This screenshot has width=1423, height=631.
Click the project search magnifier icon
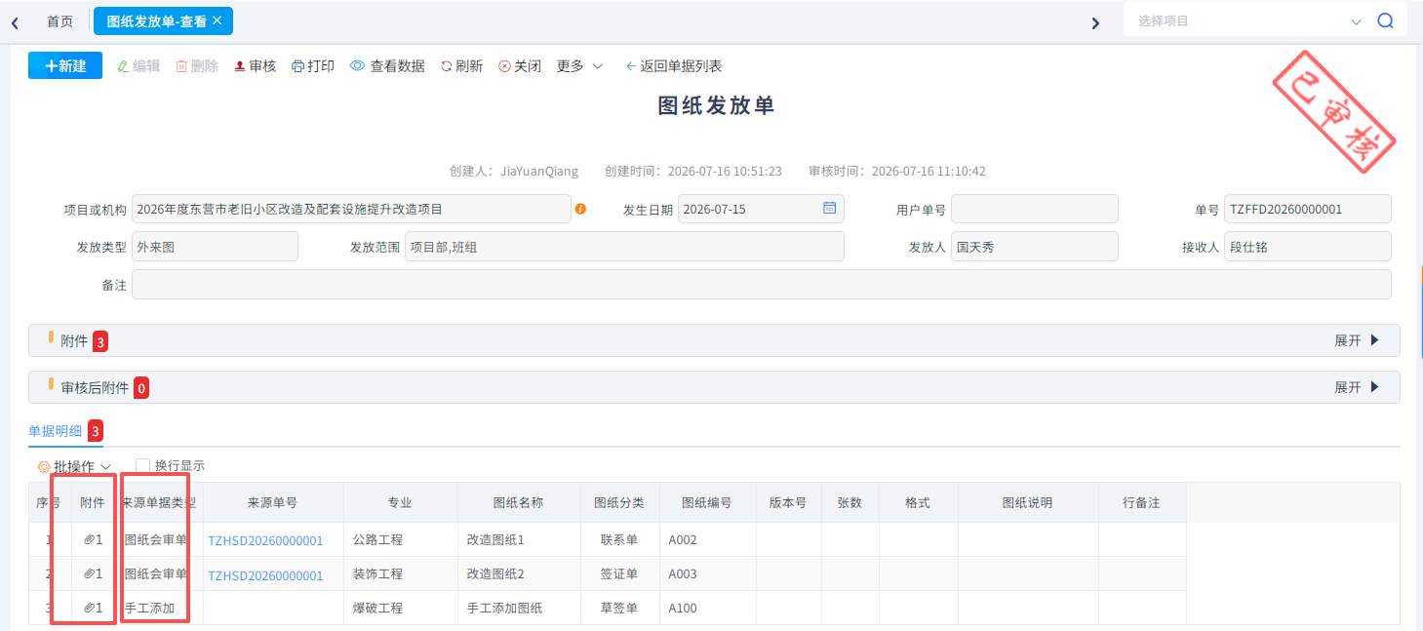(x=1385, y=20)
